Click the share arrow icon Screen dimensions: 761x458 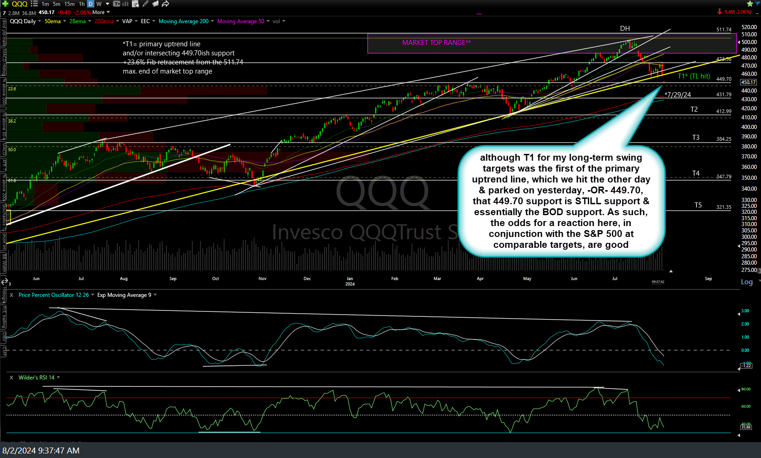point(165,4)
